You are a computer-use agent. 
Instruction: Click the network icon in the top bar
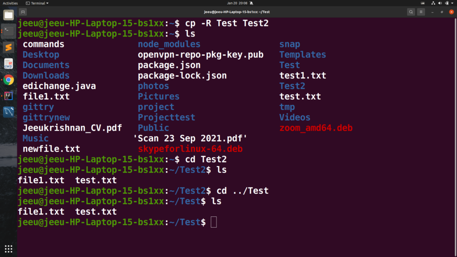click(x=433, y=3)
